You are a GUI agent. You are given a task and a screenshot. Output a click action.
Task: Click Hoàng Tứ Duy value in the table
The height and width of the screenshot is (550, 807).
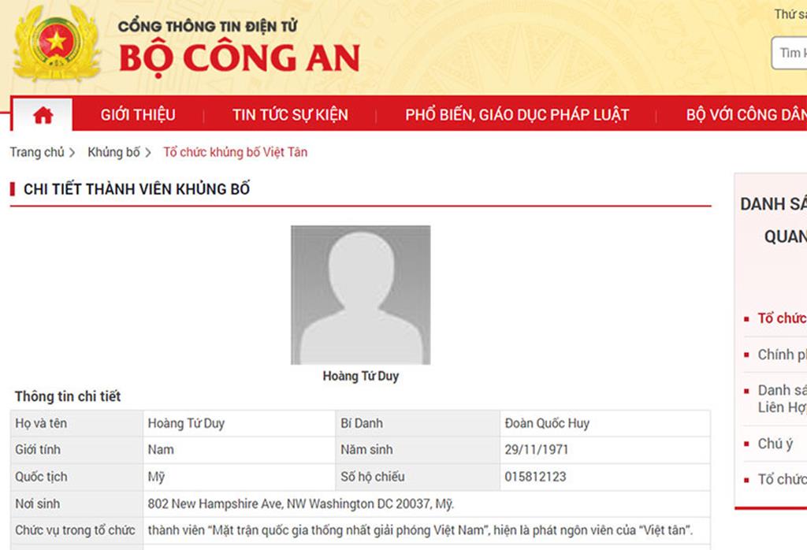[x=186, y=423]
